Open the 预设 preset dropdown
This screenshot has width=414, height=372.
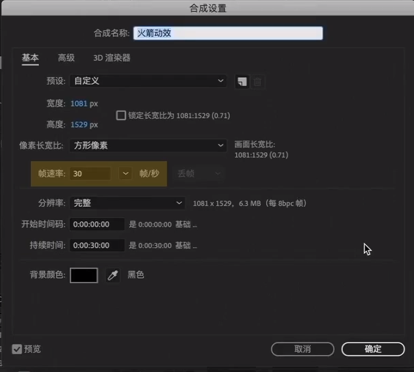pyautogui.click(x=148, y=81)
